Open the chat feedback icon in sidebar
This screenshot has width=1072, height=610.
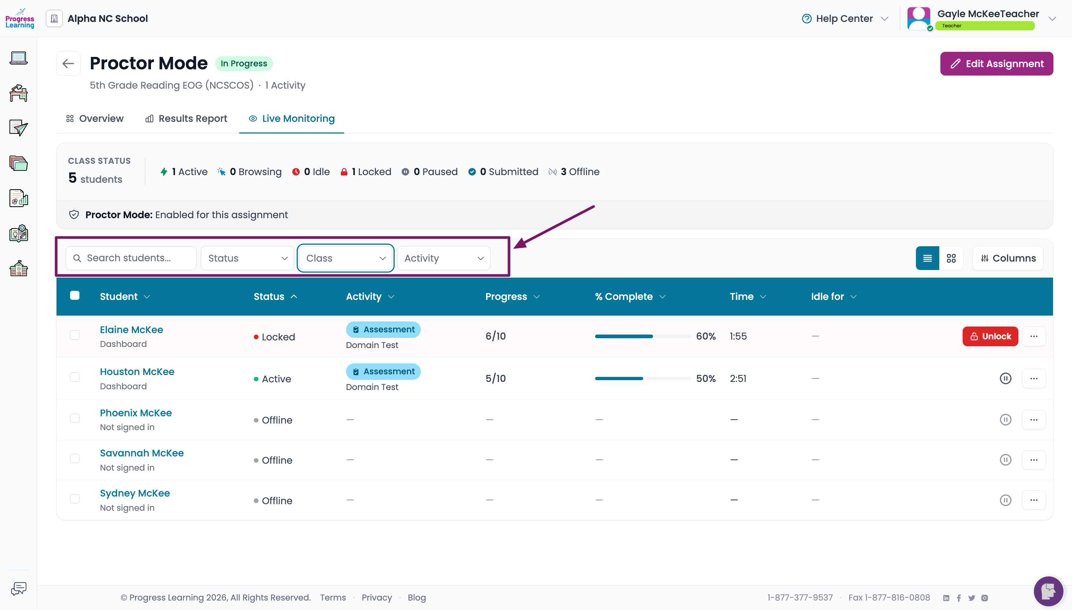pos(19,589)
